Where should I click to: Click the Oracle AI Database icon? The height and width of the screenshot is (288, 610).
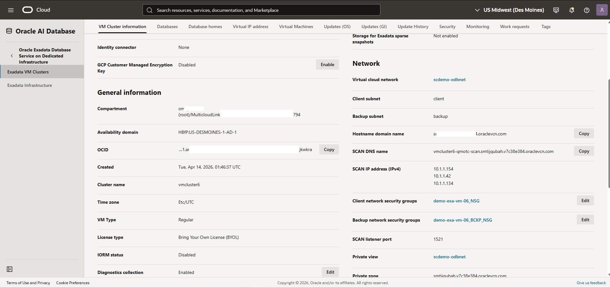pos(9,31)
